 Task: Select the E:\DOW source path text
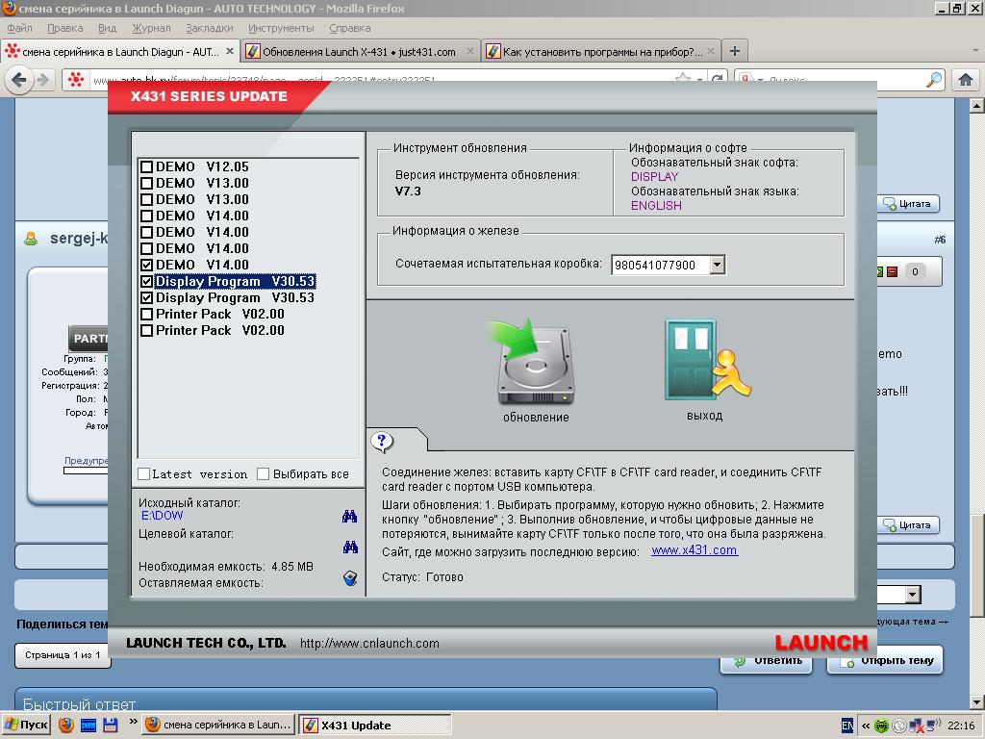[x=162, y=516]
